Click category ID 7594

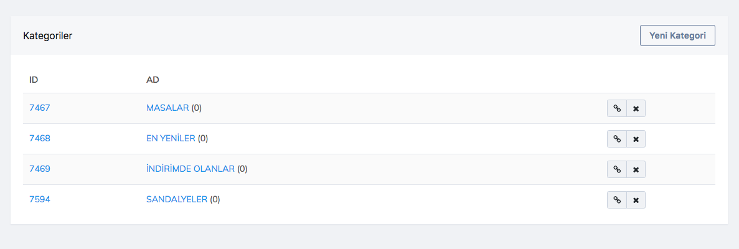click(x=40, y=199)
